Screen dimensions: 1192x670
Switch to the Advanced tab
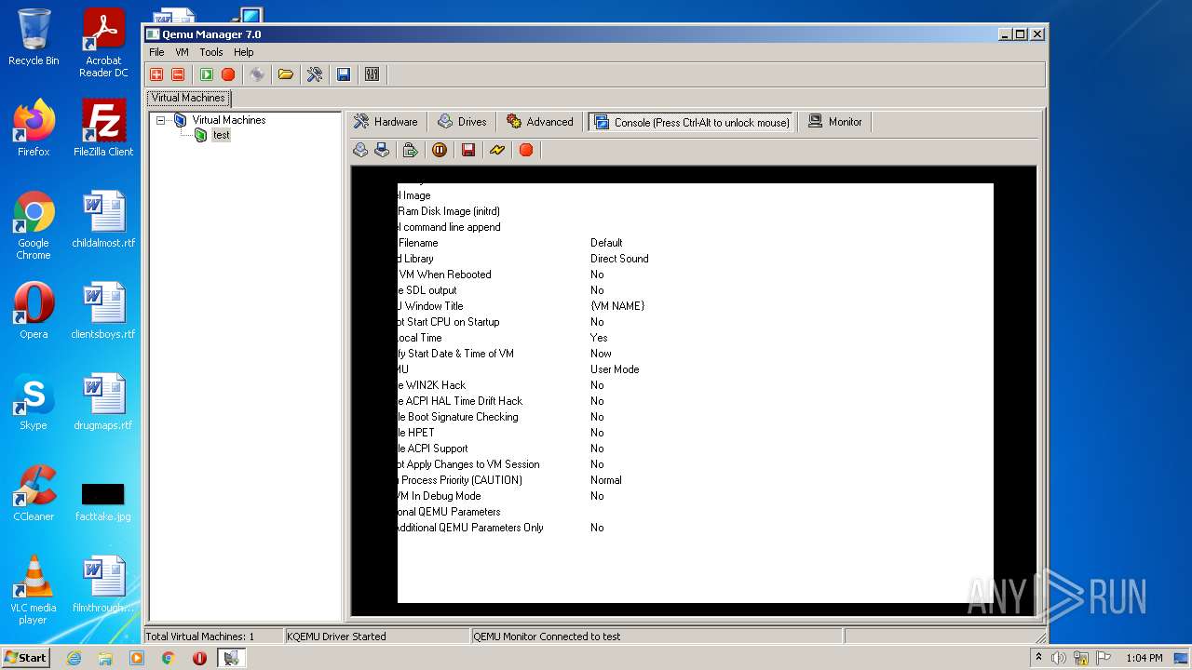click(x=540, y=122)
